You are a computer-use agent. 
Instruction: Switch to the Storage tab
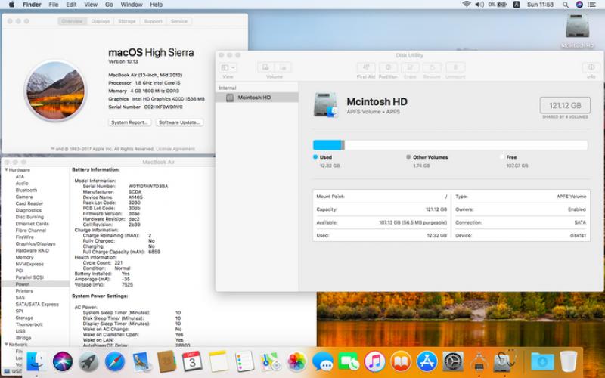(127, 21)
